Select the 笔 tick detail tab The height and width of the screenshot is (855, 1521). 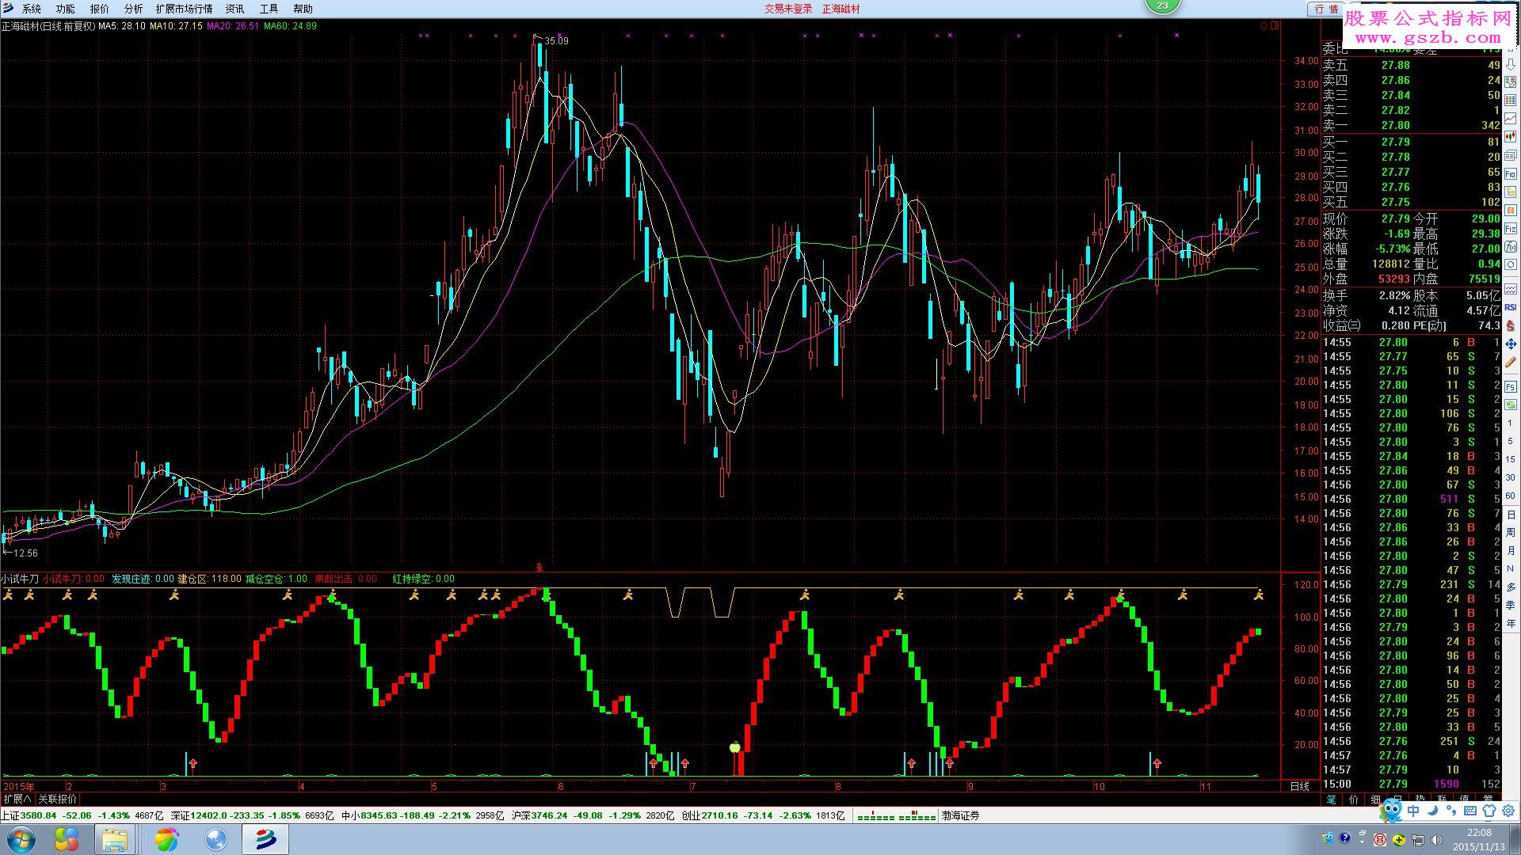1332,800
